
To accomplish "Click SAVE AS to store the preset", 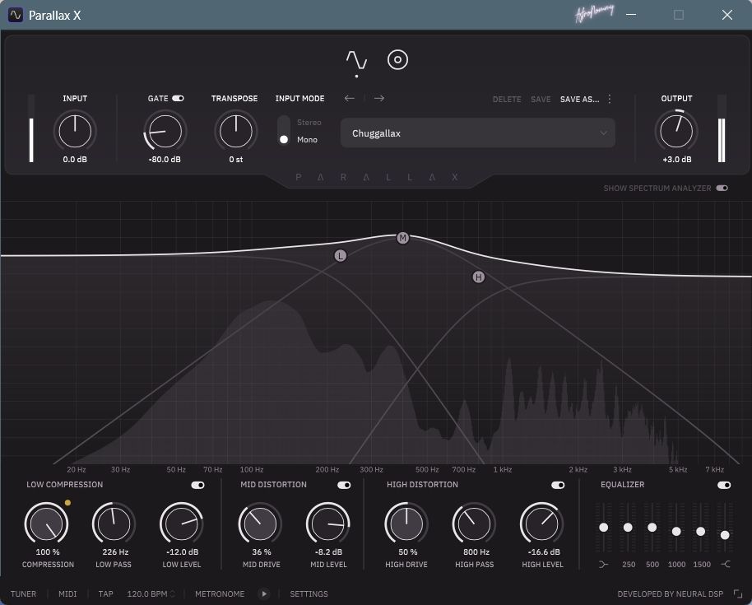I will pos(579,99).
